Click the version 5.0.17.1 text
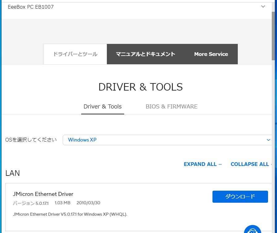The width and height of the screenshot is (277, 233). pyautogui.click(x=31, y=203)
